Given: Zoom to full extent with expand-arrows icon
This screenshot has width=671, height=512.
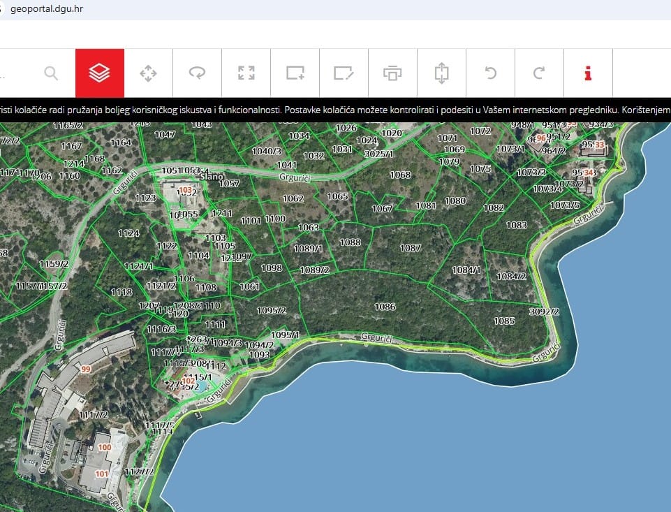Looking at the screenshot, I should (246, 73).
